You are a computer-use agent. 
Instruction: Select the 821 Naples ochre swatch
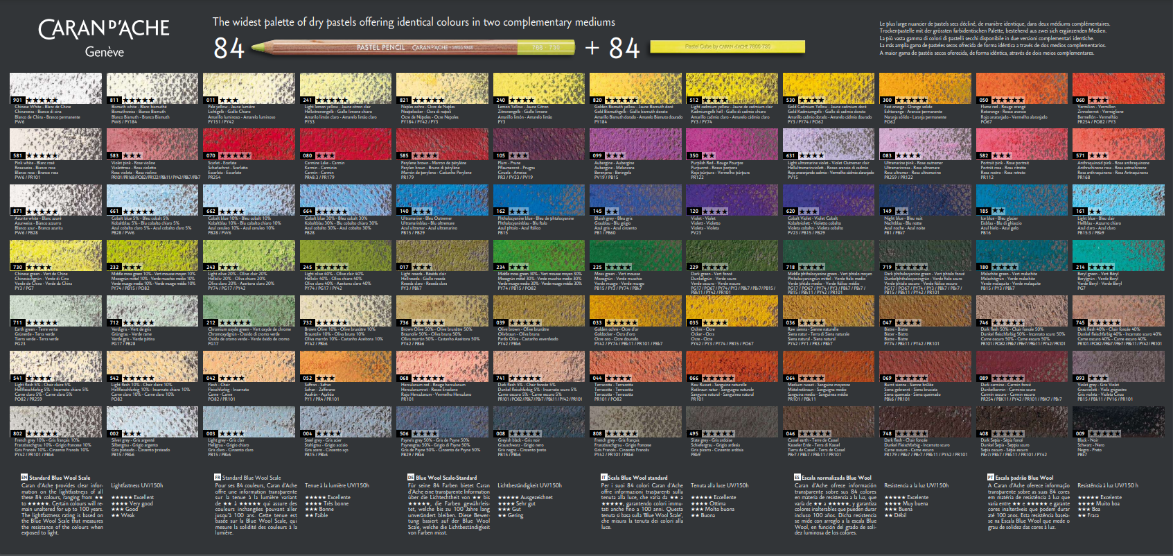442,88
